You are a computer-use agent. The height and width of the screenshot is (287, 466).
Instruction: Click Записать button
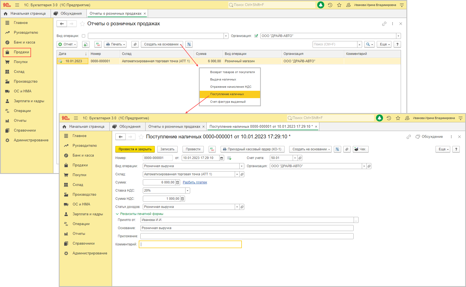(x=167, y=149)
